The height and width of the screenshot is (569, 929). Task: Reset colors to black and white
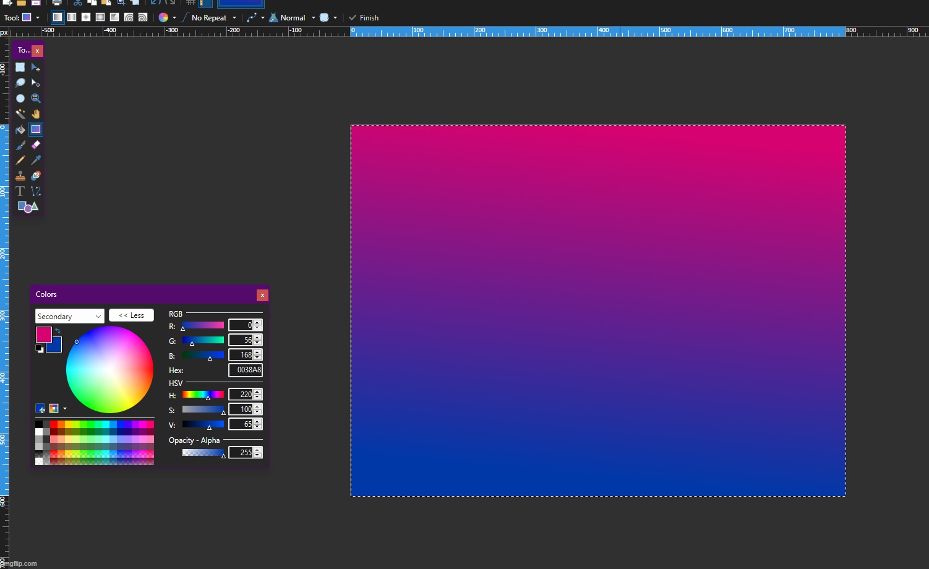pyautogui.click(x=40, y=349)
